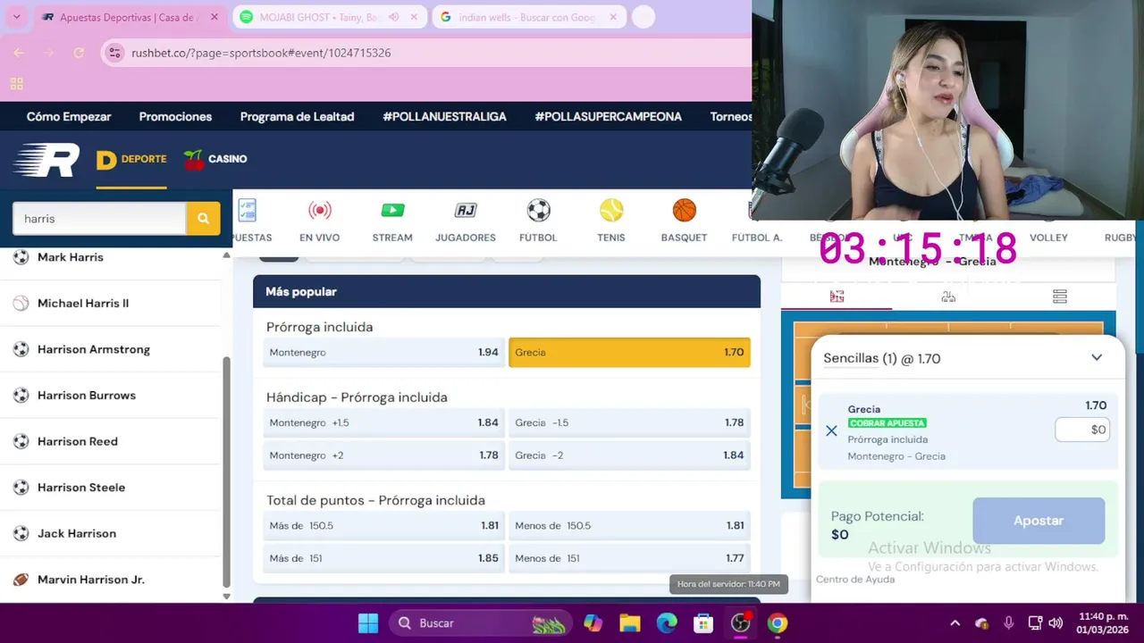1144x643 pixels.
Task: Switch to the DEPORTE tab
Action: pyautogui.click(x=131, y=160)
